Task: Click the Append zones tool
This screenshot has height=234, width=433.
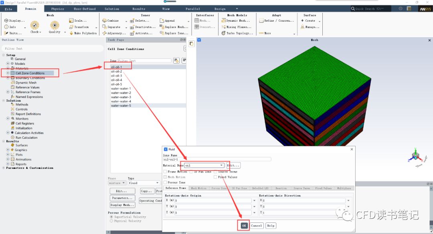Action: click(167, 21)
